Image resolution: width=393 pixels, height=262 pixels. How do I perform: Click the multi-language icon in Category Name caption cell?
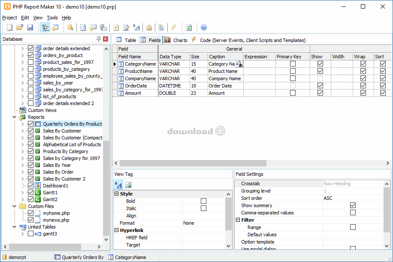point(239,64)
